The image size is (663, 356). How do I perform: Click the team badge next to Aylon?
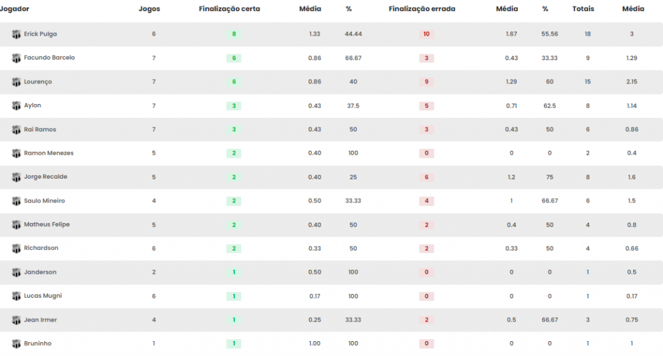(x=16, y=106)
